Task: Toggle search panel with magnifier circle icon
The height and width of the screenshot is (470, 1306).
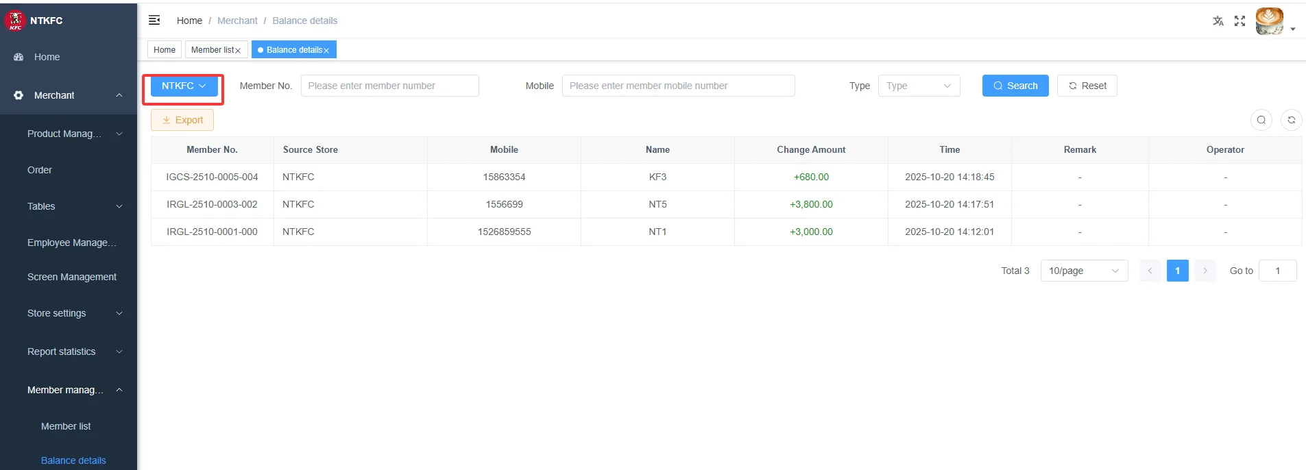Action: (x=1261, y=120)
